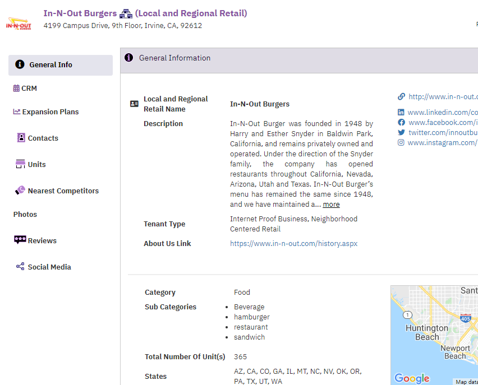
Task: Click the Instagram camera icon
Action: pyautogui.click(x=401, y=142)
